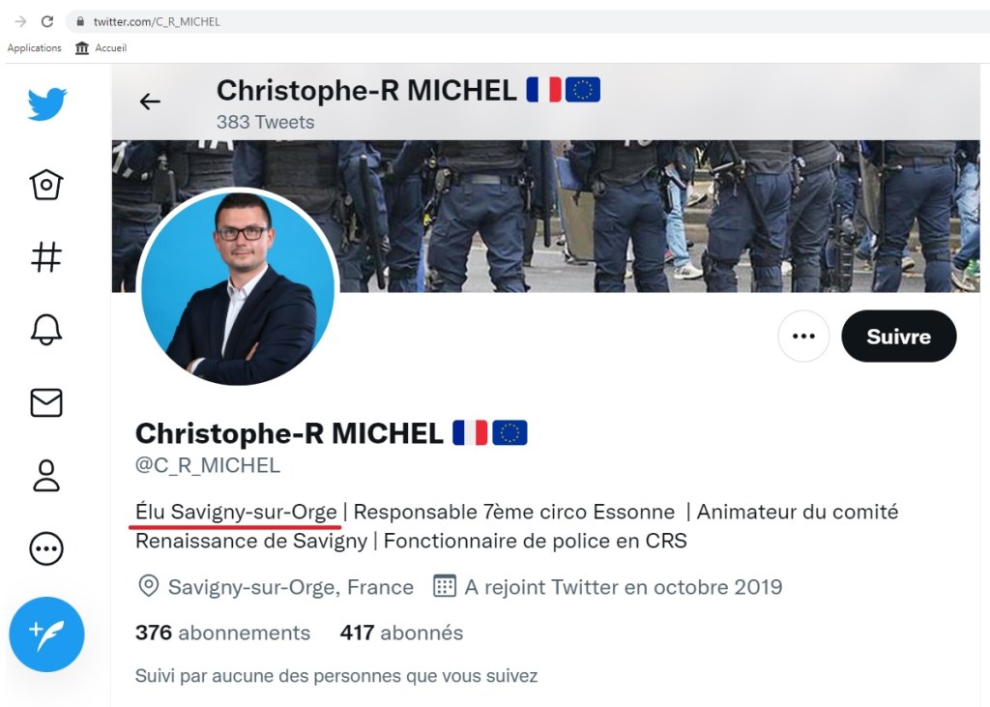View your profile via the person icon
Viewport: 990px width, 707px height.
[45, 476]
